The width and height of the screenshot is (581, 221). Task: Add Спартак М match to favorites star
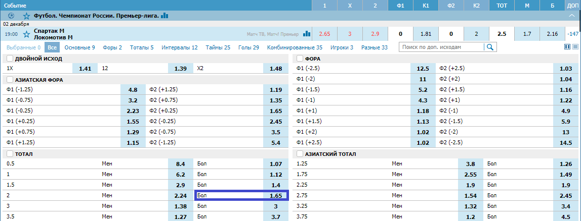point(26,34)
